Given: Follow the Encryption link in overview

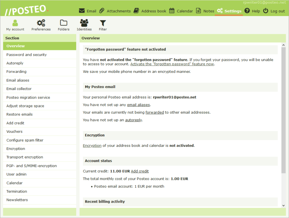Looking at the screenshot, I should (x=92, y=146).
